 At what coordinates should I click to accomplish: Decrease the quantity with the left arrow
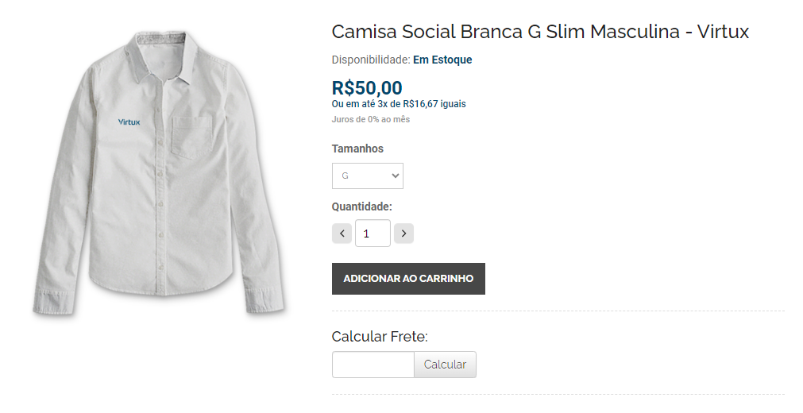coord(342,234)
